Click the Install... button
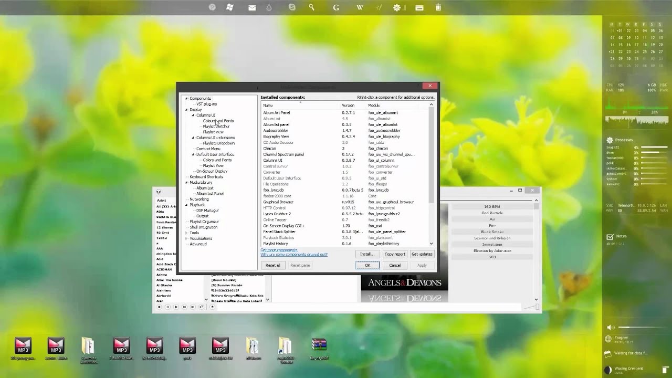The height and width of the screenshot is (378, 672). [x=366, y=254]
